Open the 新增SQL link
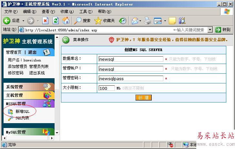 (23, 112)
